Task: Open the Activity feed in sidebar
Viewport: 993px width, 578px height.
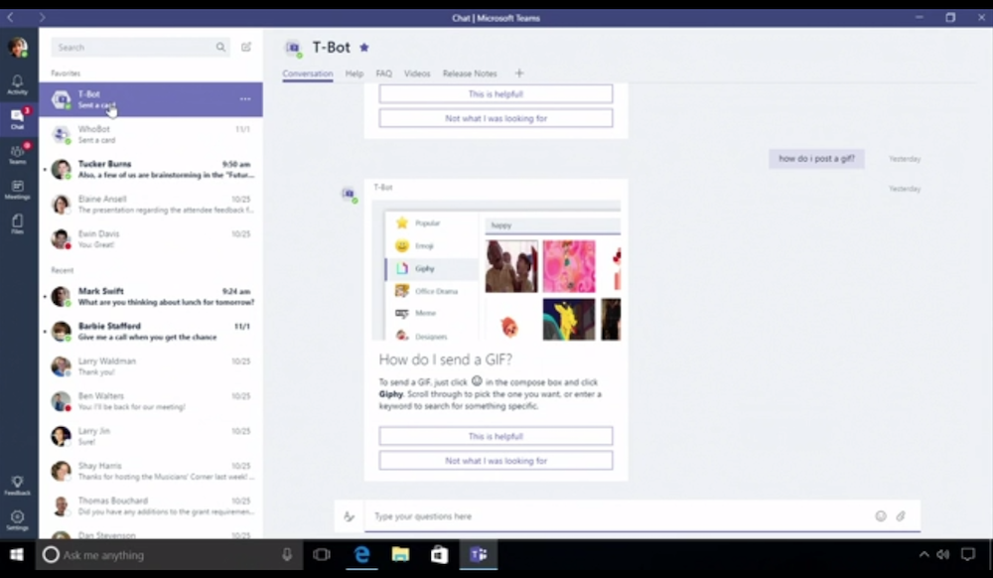Action: click(17, 83)
